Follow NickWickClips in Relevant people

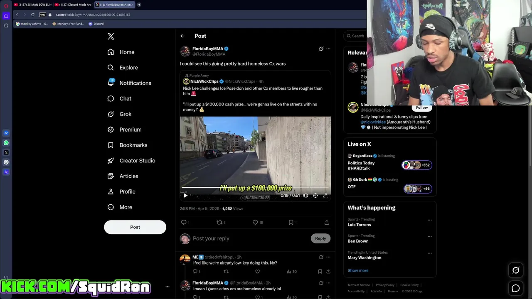tap(422, 108)
